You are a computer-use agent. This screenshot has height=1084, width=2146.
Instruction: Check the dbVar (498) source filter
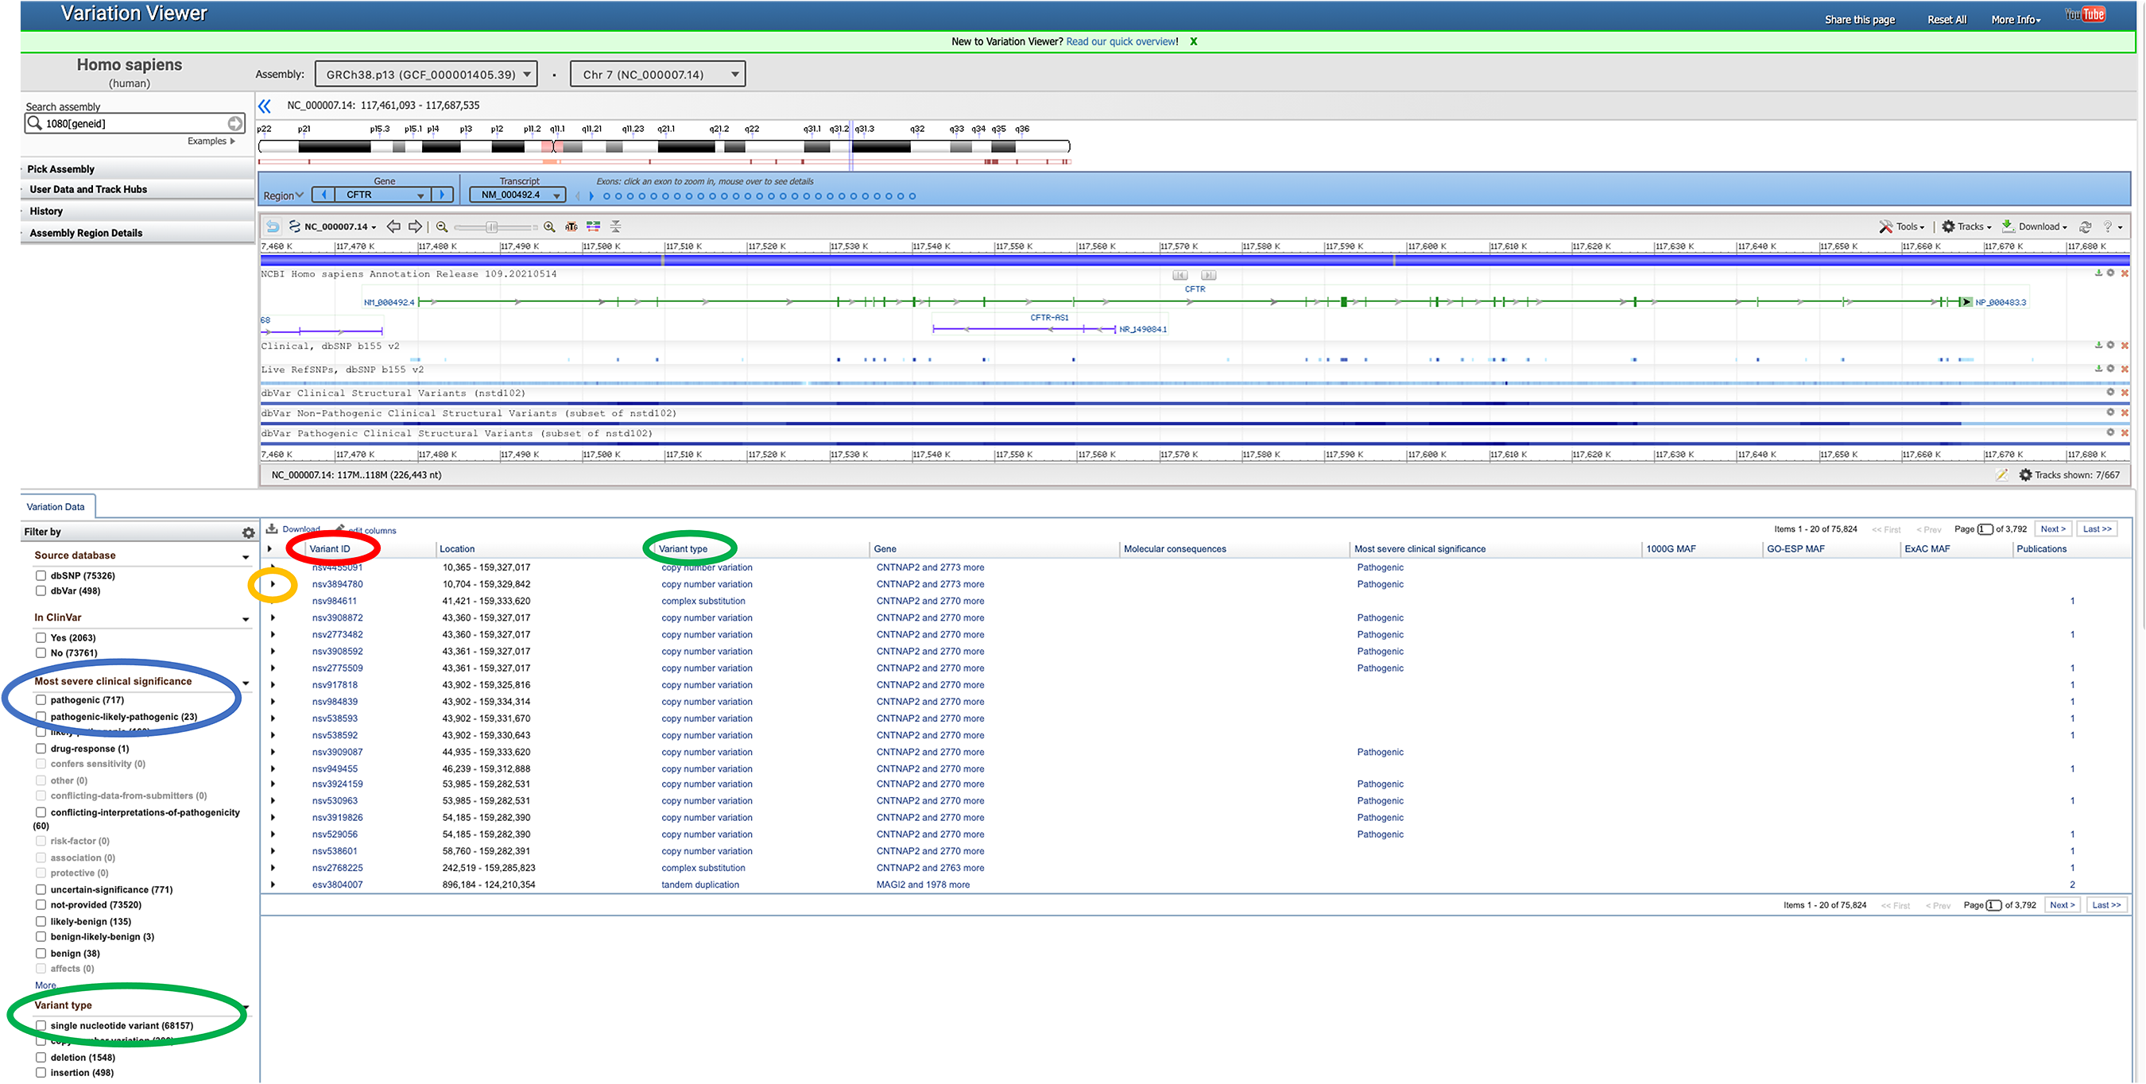[x=41, y=590]
